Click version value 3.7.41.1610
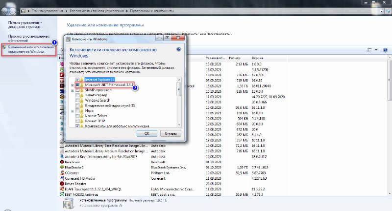The height and width of the screenshot is (211, 392). (260, 168)
